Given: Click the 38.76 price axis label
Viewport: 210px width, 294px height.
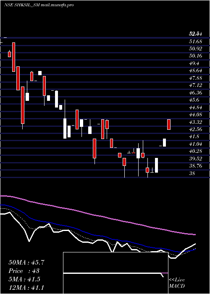Looking at the screenshot, I should click(x=196, y=166).
